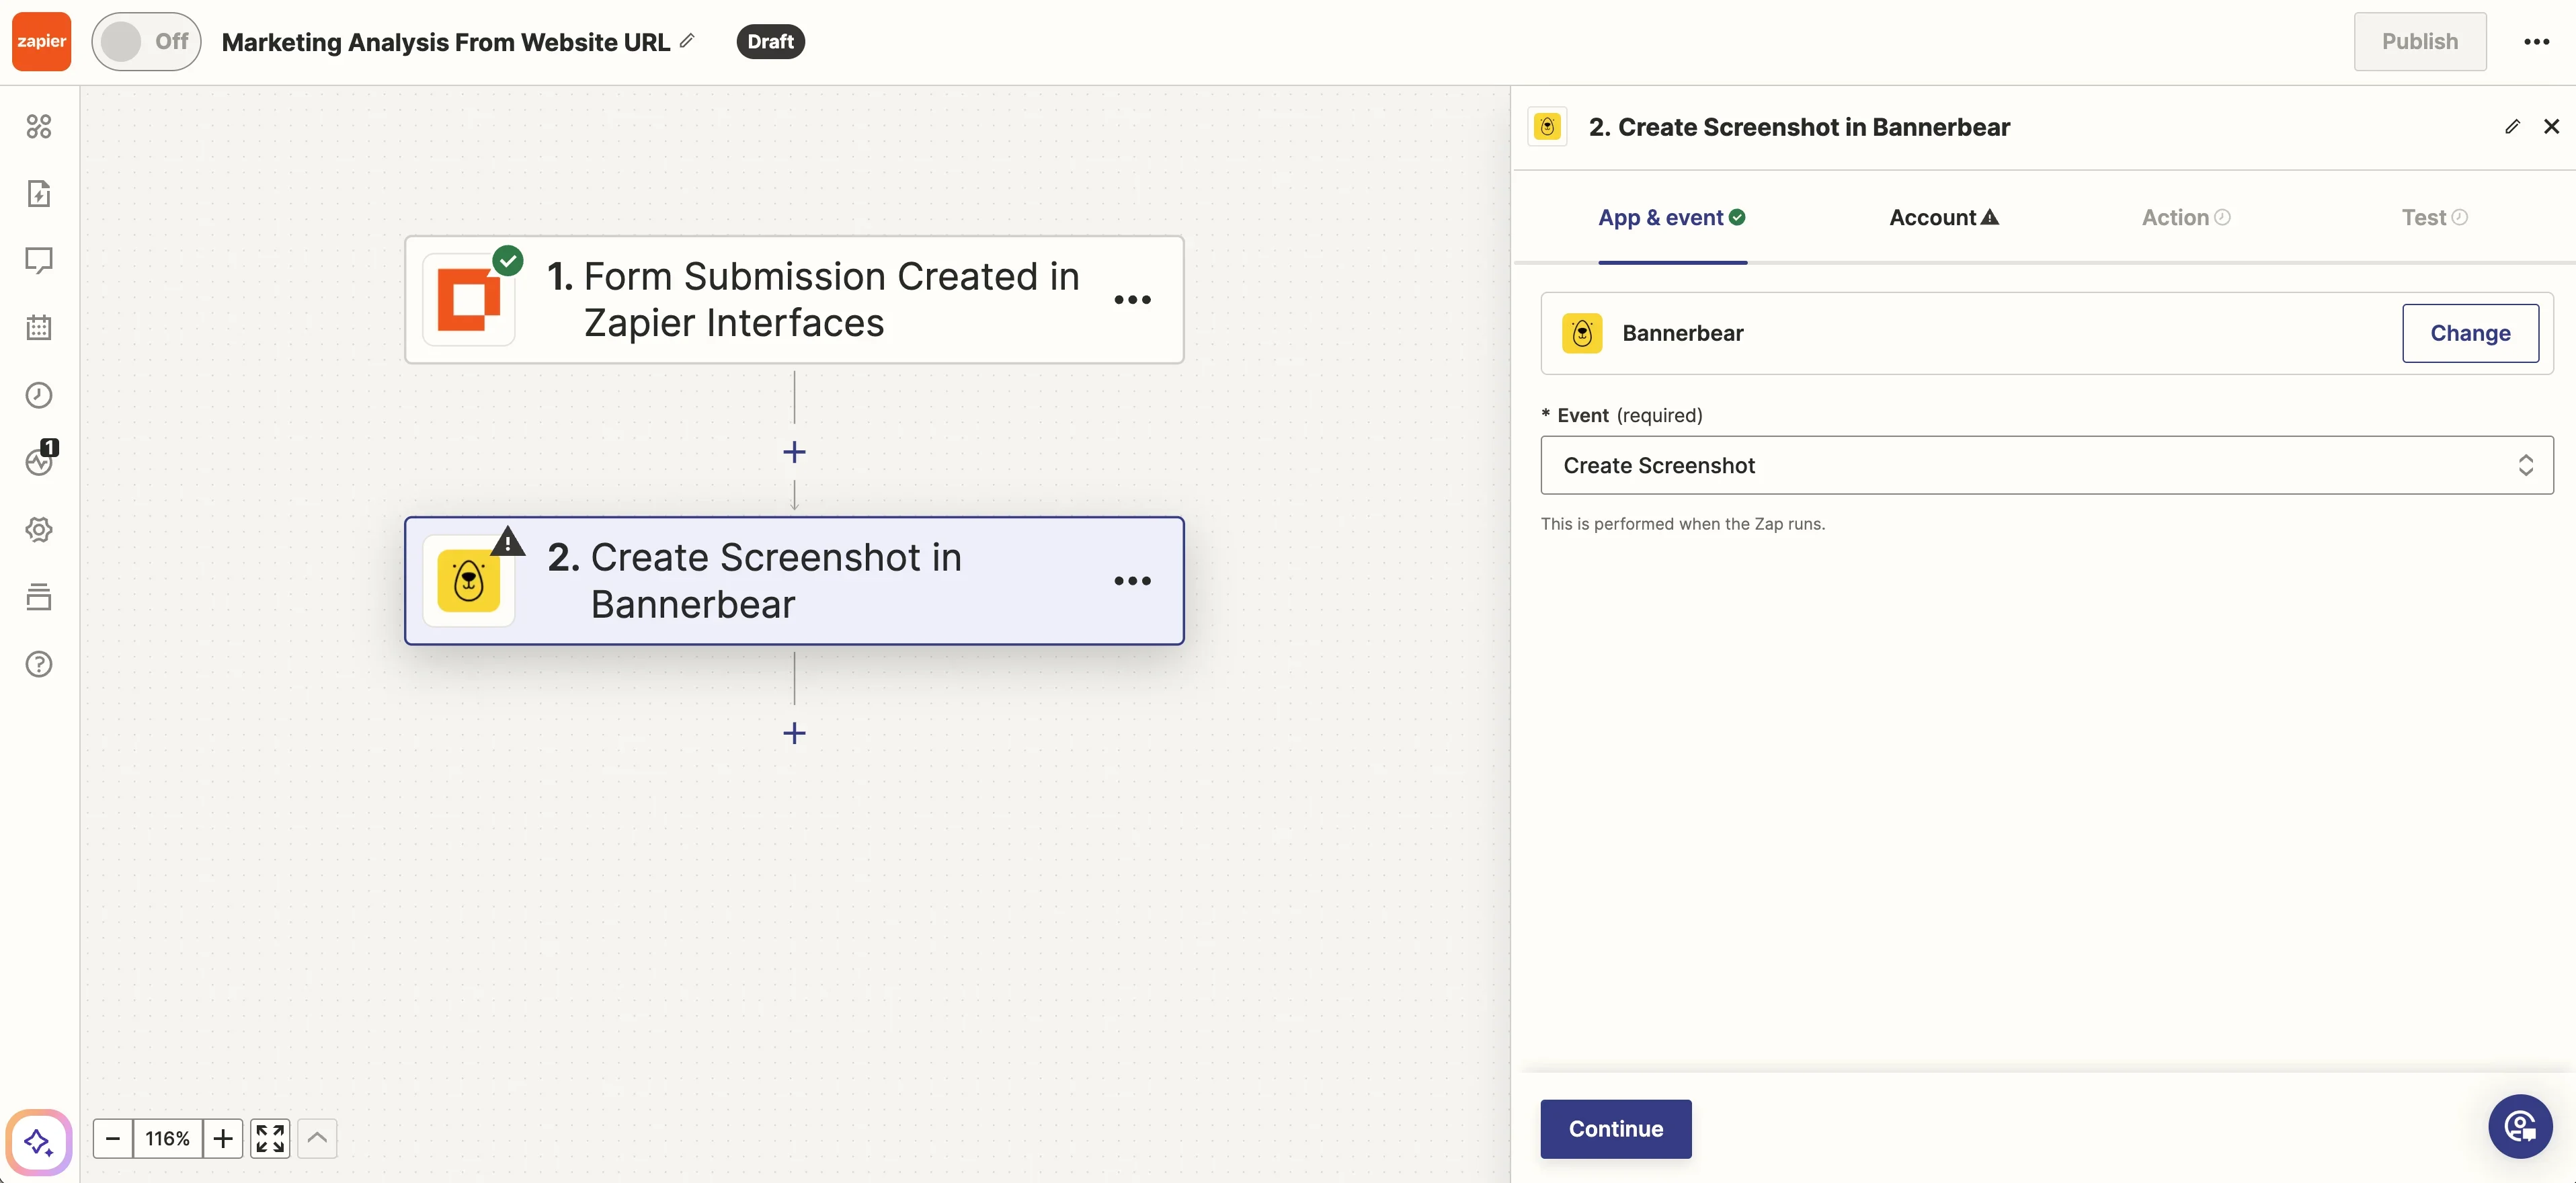This screenshot has width=2576, height=1183.
Task: Open the help question mark icon
Action: click(39, 664)
